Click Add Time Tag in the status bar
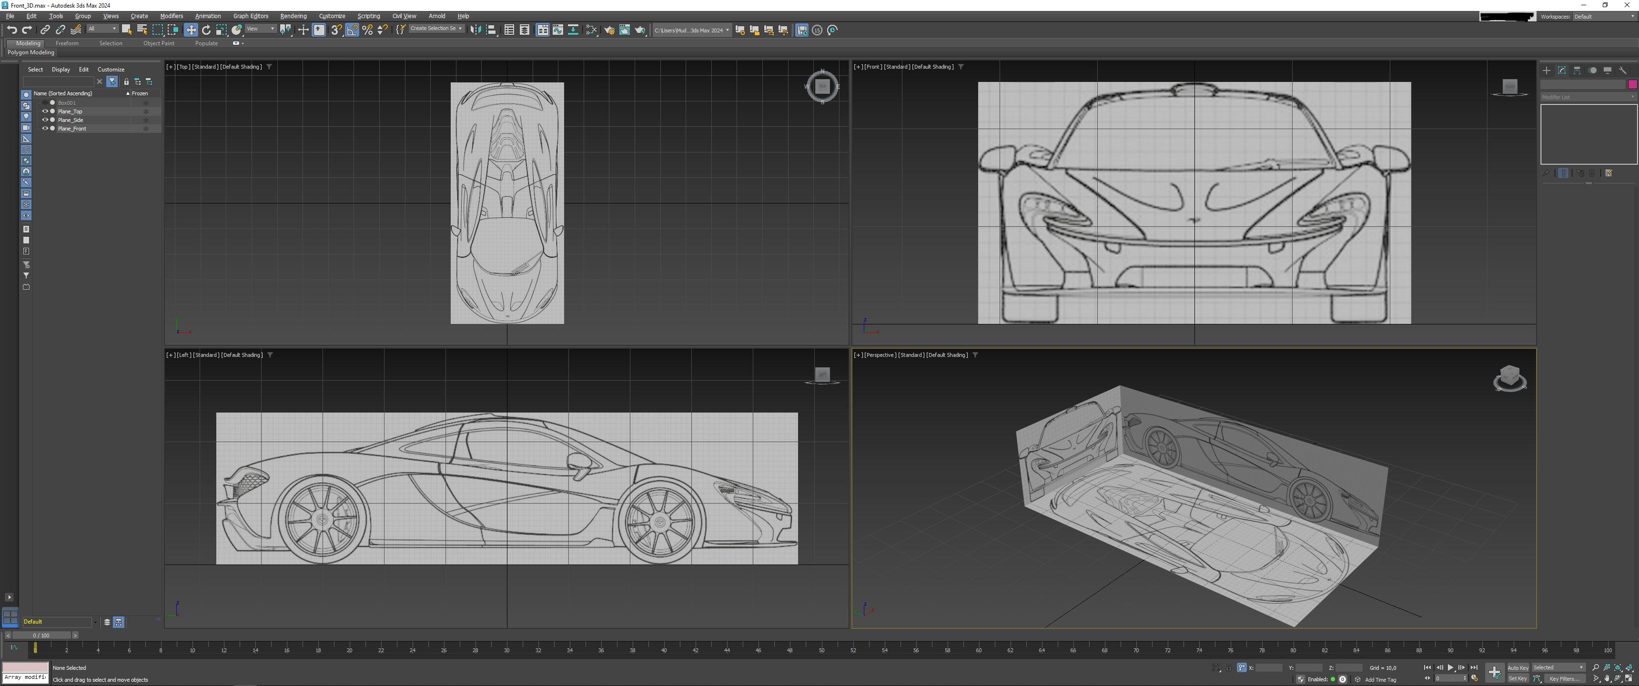This screenshot has width=1639, height=686. tap(1380, 680)
